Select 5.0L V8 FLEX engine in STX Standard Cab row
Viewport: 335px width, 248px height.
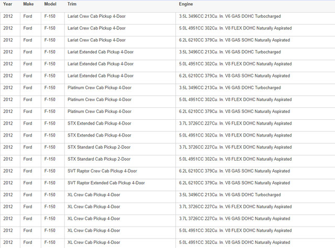pos(235,159)
